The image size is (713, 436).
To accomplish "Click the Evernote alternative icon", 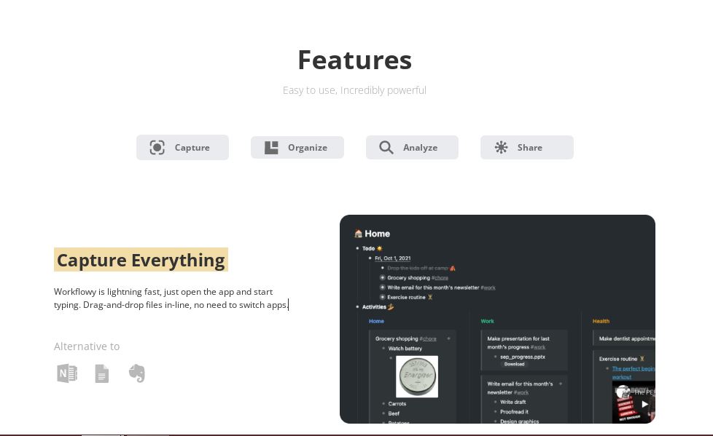I will (x=137, y=373).
